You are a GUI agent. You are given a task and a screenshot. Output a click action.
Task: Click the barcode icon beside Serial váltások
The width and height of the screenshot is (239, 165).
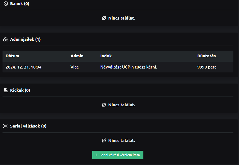pos(6,126)
